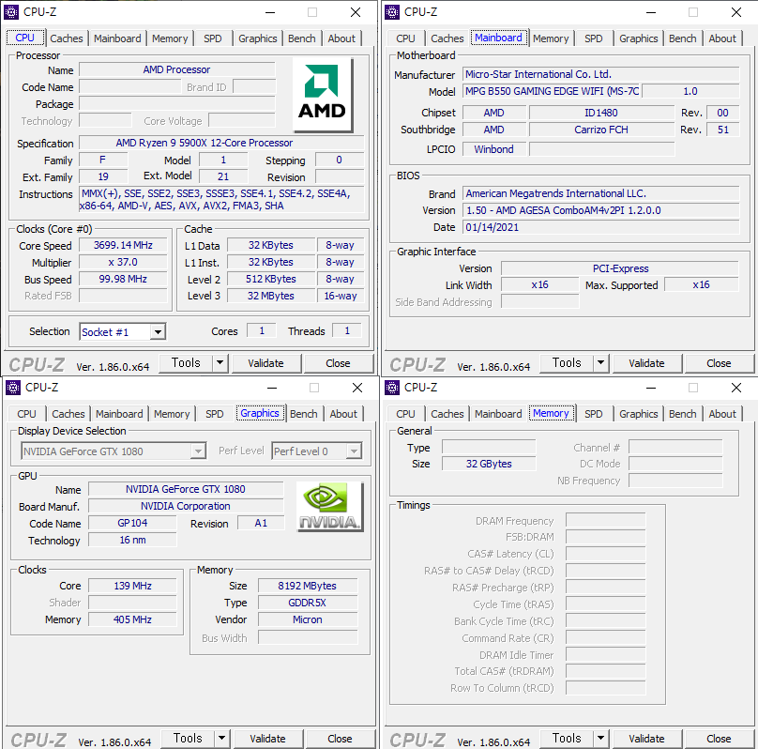Switch to the Caches tab in the CPU window
This screenshot has height=749, width=758.
[67, 38]
